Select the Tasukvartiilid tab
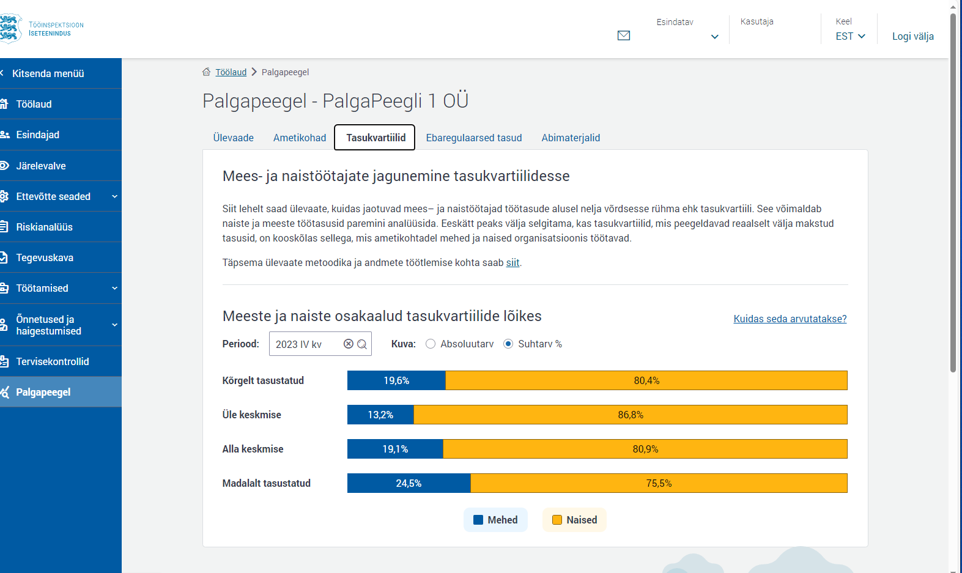 [375, 138]
